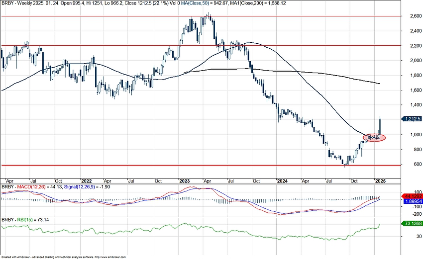423x259 pixels.
Task: Click the red ellipse consolidation marker
Action: click(374, 137)
